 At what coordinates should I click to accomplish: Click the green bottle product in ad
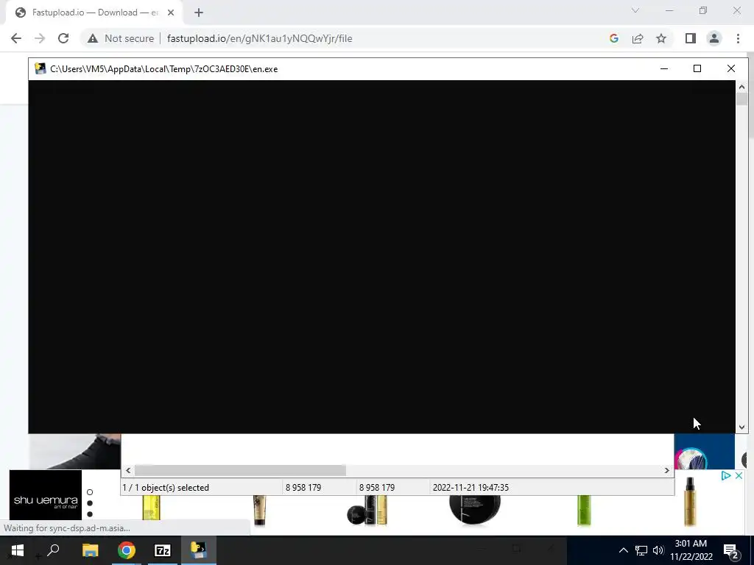coord(584,511)
